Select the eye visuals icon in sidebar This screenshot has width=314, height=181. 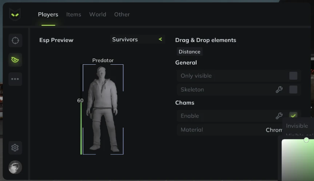coord(15,60)
